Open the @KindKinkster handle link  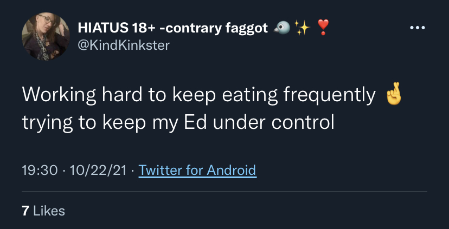pyautogui.click(x=124, y=45)
